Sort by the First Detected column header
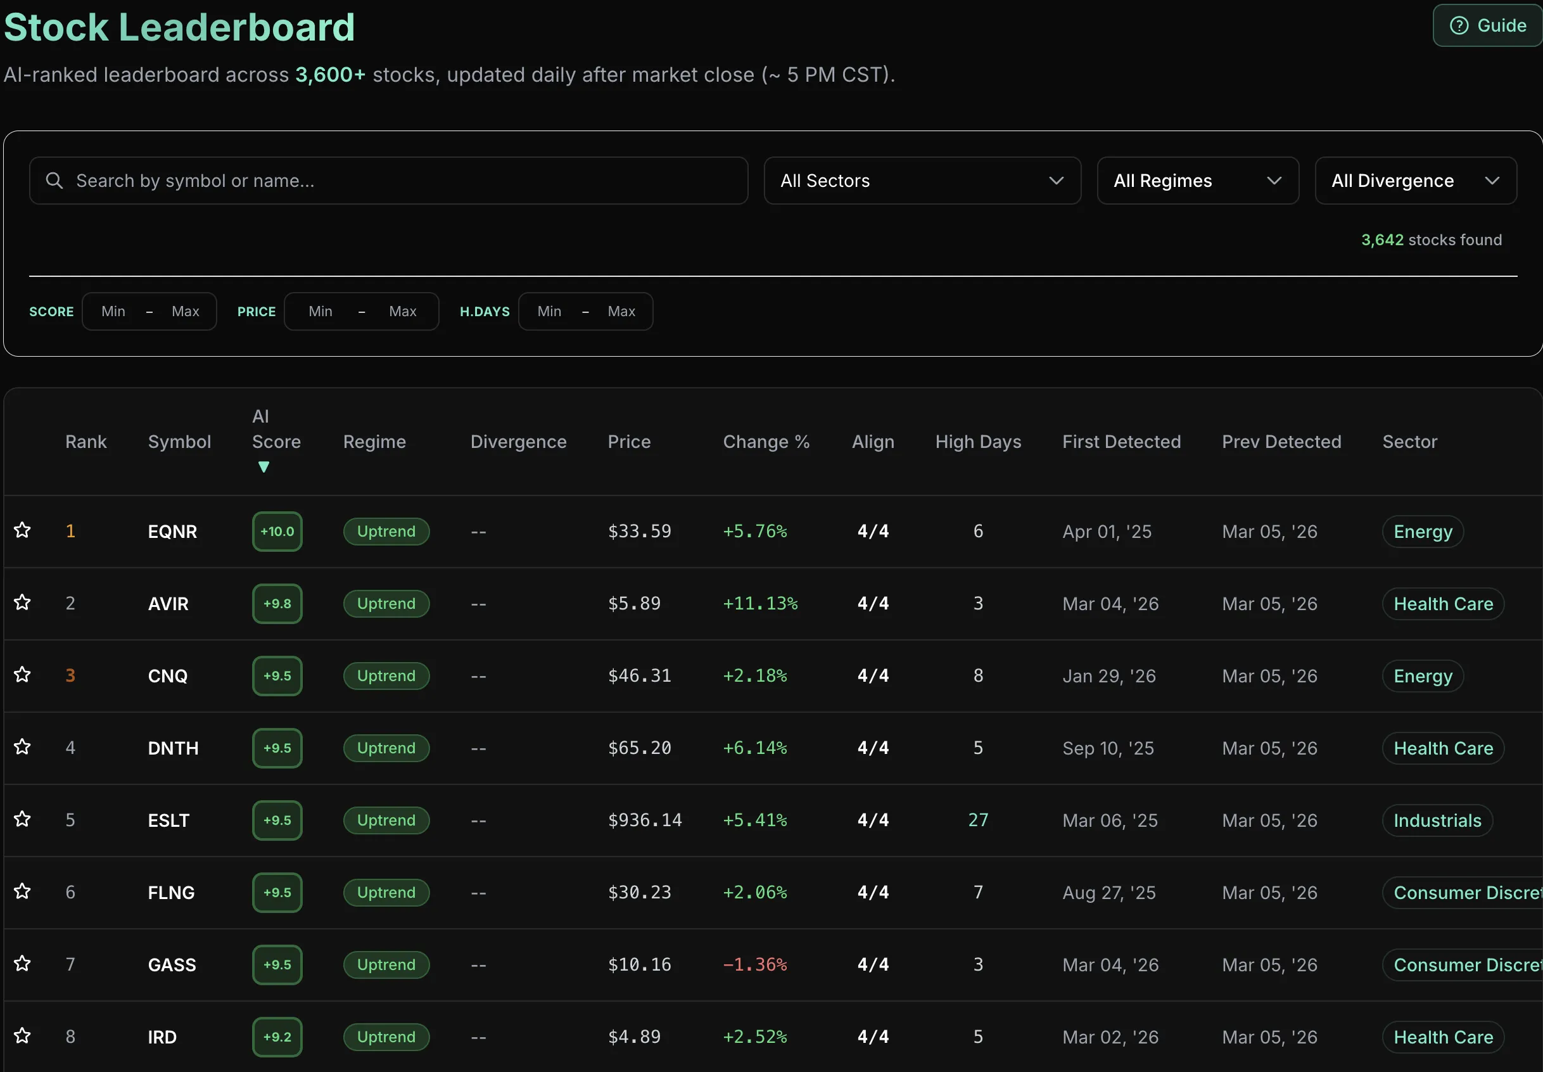Image resolution: width=1543 pixels, height=1072 pixels. pos(1121,442)
